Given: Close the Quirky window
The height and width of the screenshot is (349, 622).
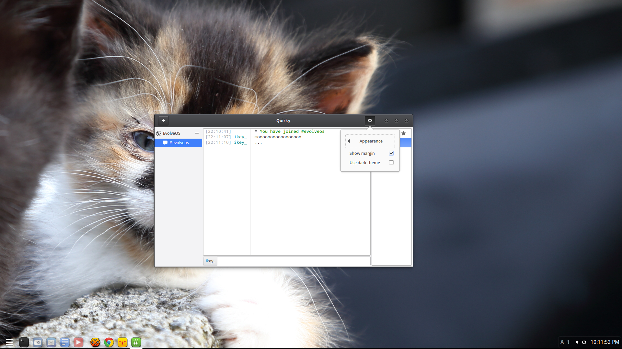Looking at the screenshot, I should 407,121.
